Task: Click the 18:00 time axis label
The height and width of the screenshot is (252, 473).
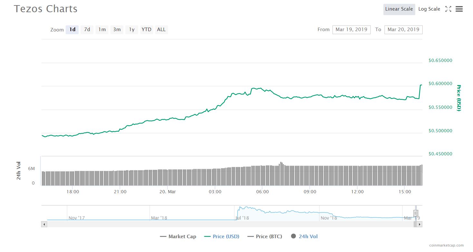Action: pos(73,192)
